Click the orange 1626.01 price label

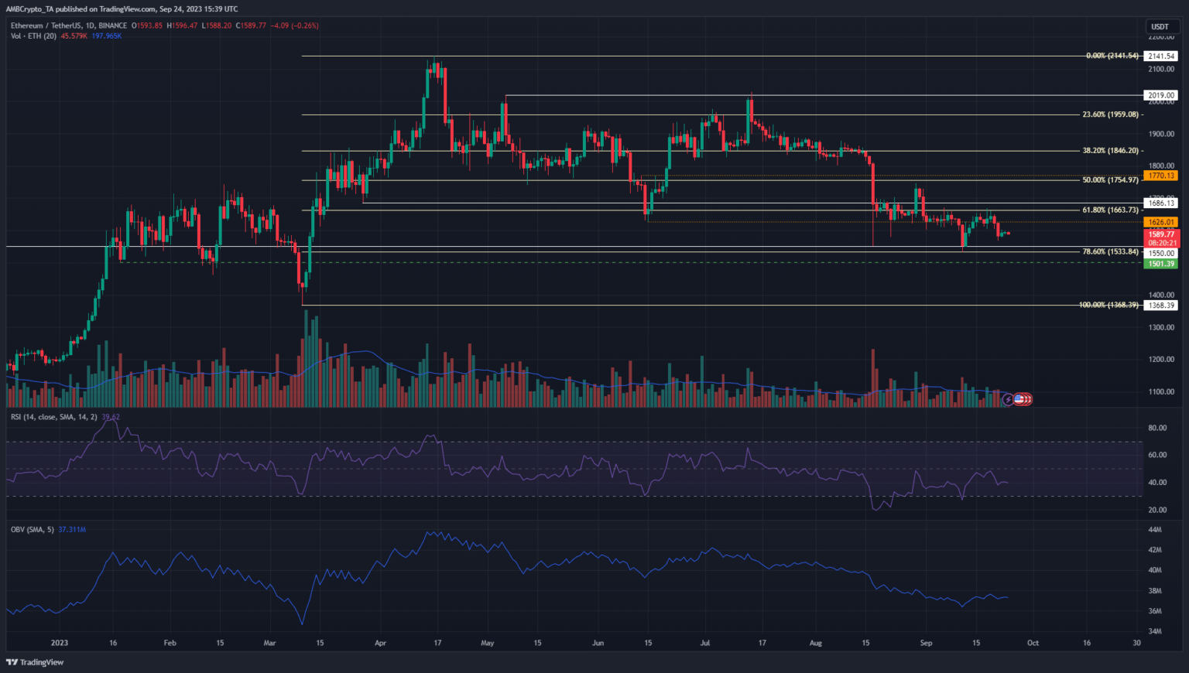(x=1160, y=222)
